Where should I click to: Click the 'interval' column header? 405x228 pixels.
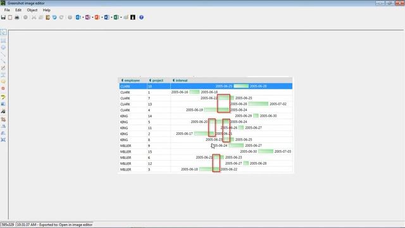coord(232,80)
